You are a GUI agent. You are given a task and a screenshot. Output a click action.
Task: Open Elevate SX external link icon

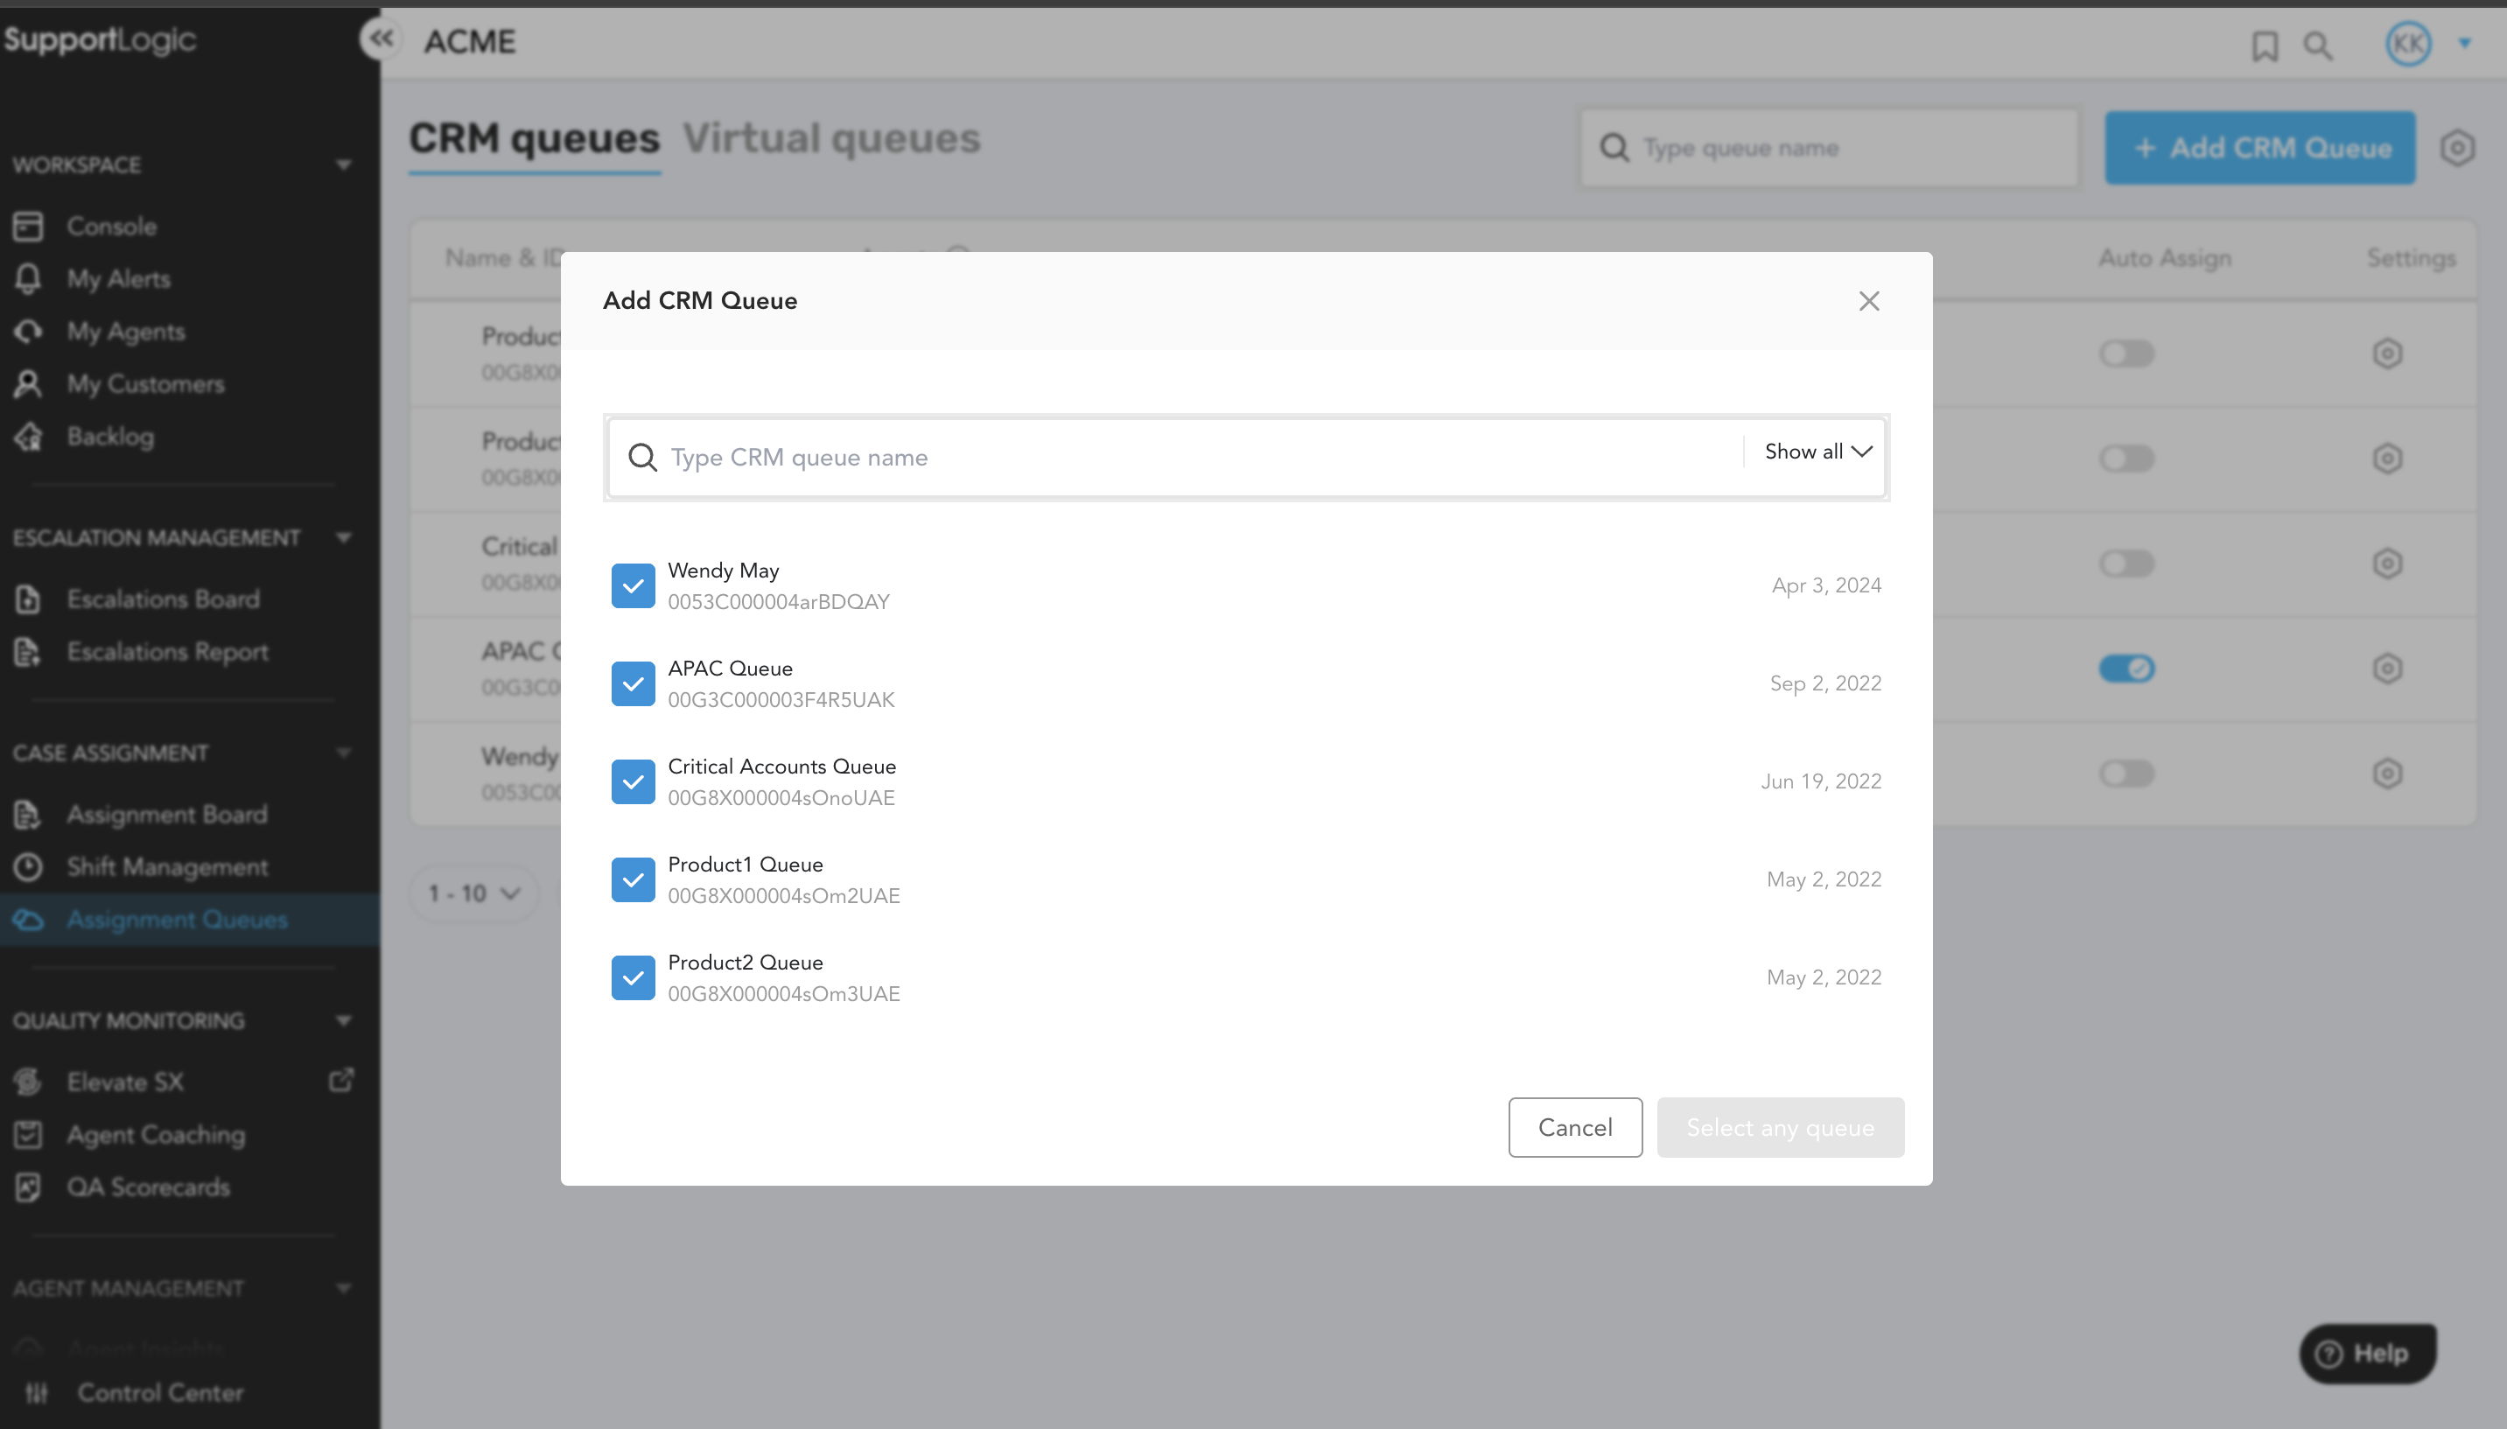[x=340, y=1081]
